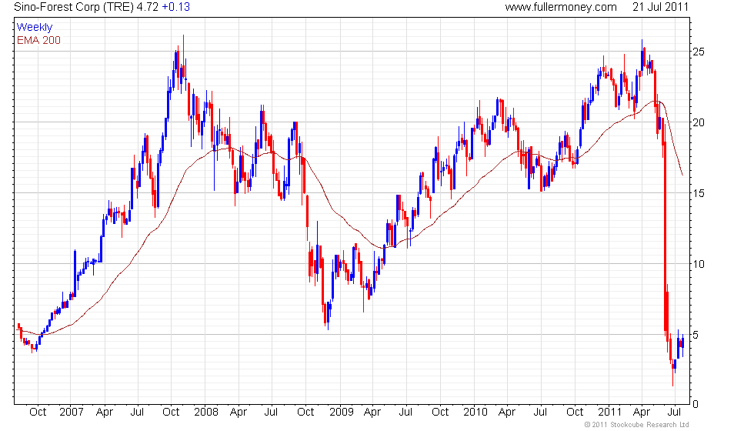This screenshot has height=431, width=754.
Task: Click the 2011 year label on time axis
Action: 609,413
